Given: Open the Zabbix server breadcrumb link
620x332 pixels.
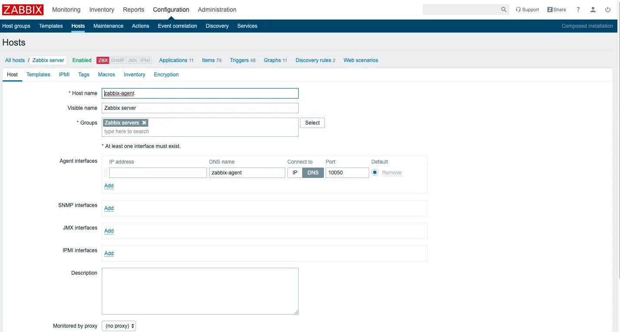Looking at the screenshot, I should point(48,60).
